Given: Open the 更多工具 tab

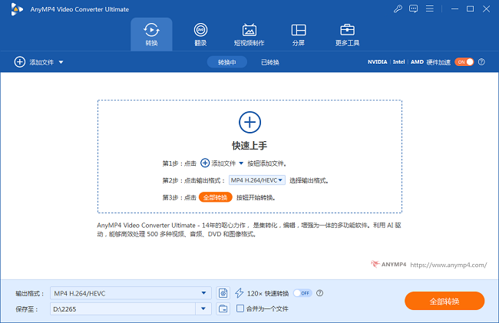Looking at the screenshot, I should tap(348, 35).
